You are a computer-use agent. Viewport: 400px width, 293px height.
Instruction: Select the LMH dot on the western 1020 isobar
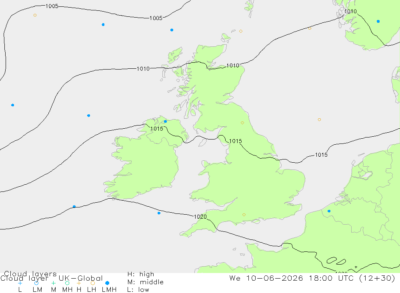(74, 207)
